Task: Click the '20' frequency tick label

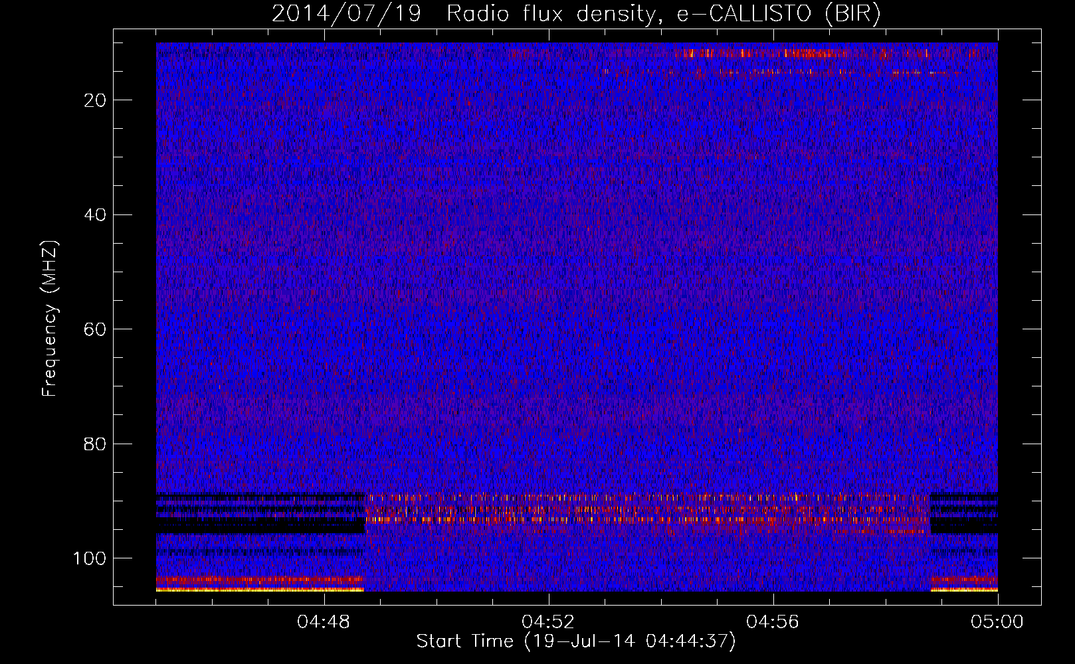Action: tap(96, 100)
